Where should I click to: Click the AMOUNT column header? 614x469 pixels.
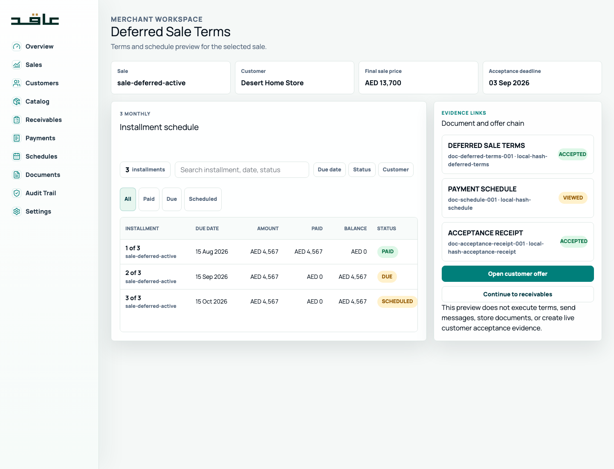click(268, 229)
